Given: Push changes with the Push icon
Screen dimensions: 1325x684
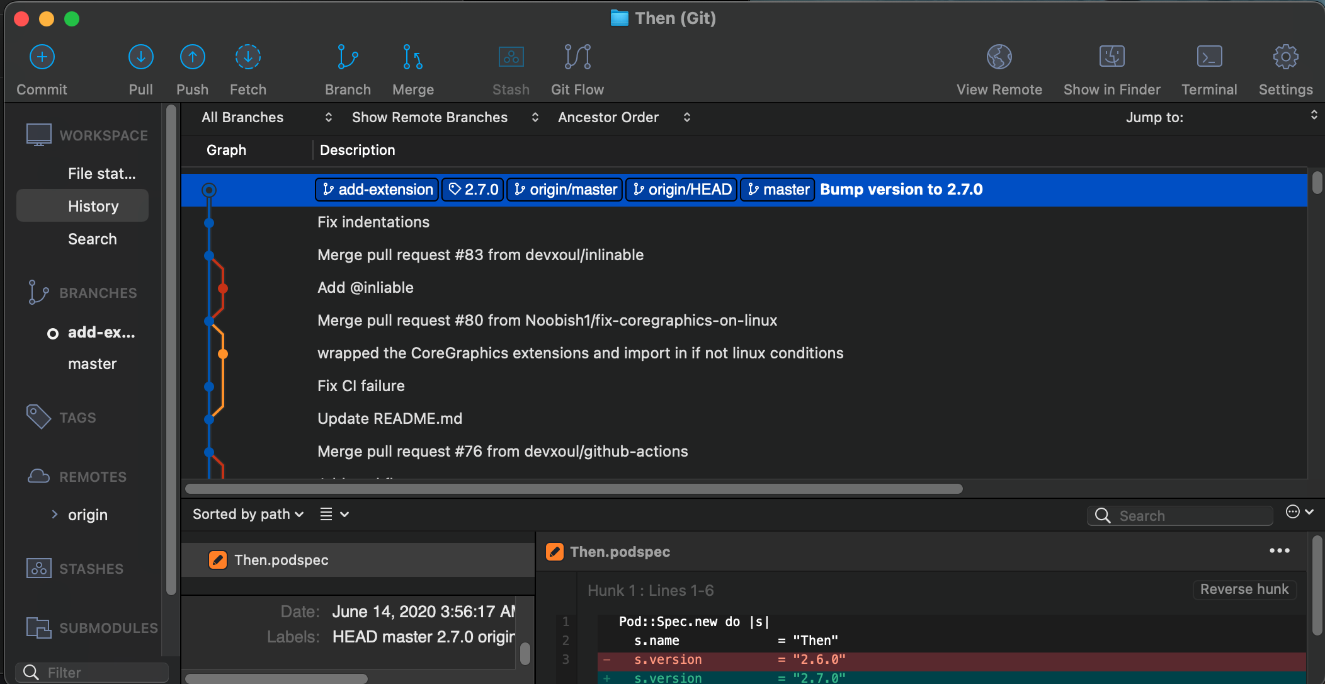Looking at the screenshot, I should tap(192, 57).
